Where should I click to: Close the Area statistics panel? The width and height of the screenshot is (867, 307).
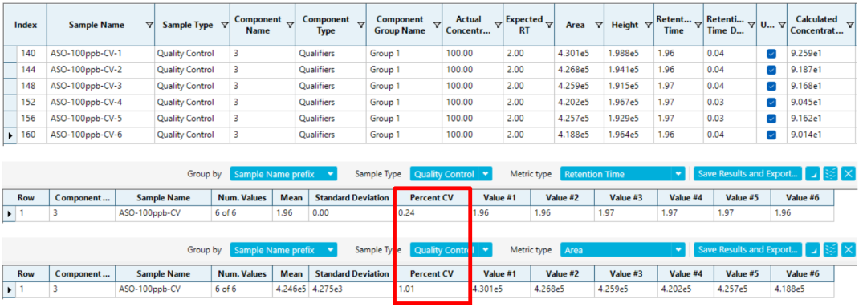point(848,250)
